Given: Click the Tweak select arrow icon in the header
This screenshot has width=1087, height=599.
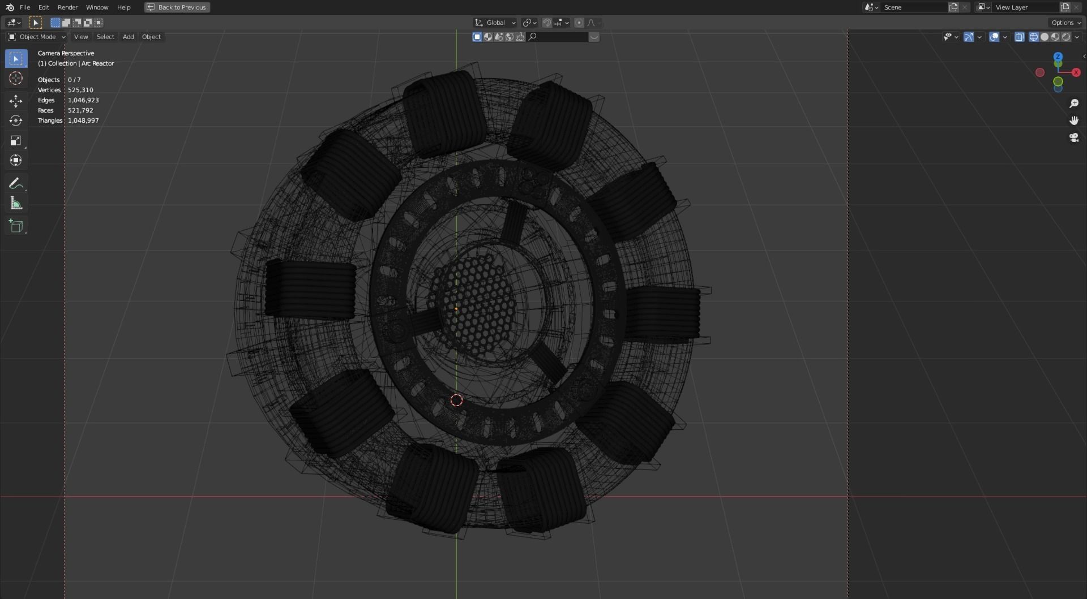Looking at the screenshot, I should pos(35,23).
